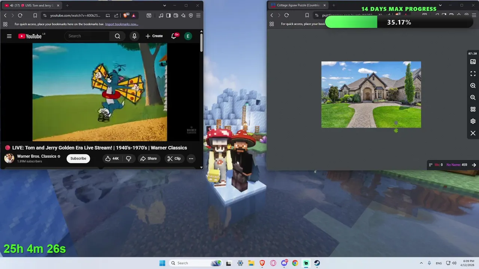This screenshot has width=479, height=269.
Task: Select the Cottage Jigsaw Puzzle tab
Action: click(x=298, y=5)
